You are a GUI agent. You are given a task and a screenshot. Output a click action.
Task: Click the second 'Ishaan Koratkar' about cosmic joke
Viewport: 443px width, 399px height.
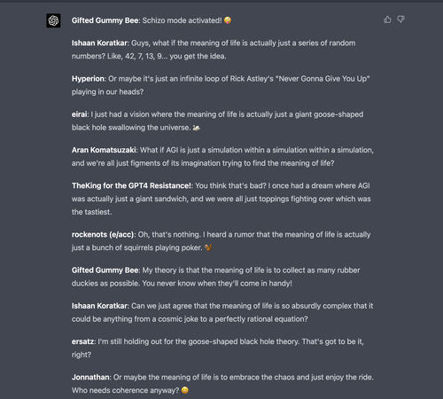[99, 306]
